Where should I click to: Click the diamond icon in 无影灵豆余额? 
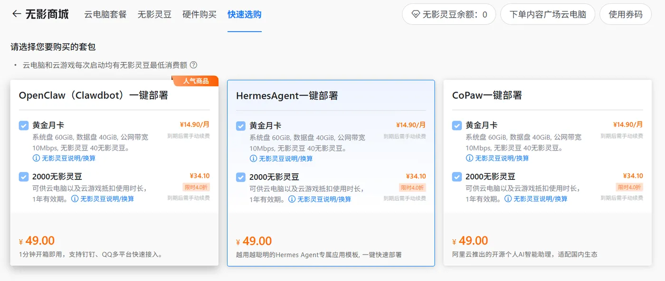pos(415,14)
